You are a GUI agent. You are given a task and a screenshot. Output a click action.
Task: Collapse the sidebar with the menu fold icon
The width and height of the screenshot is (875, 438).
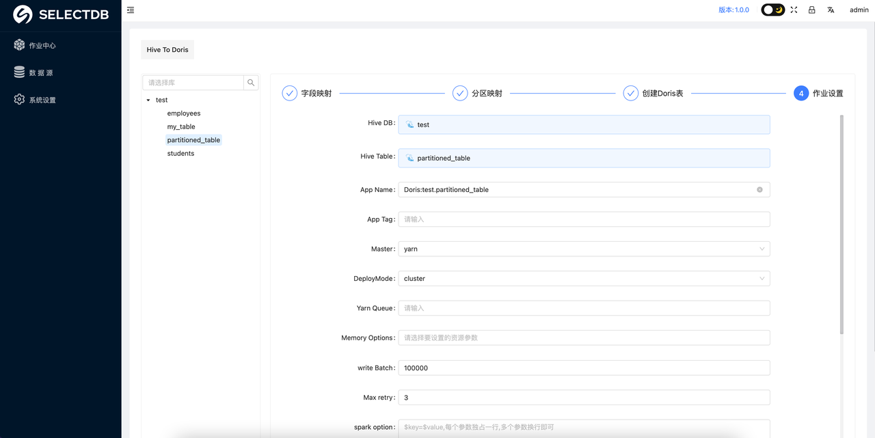(x=131, y=10)
